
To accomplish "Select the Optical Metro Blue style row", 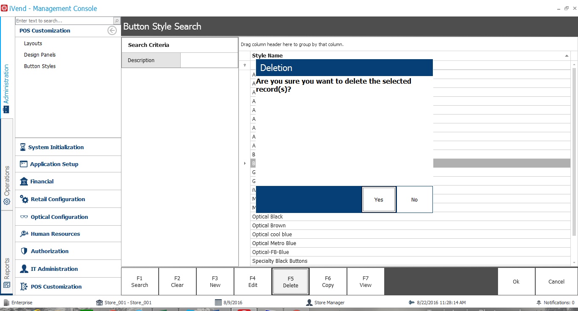I will [274, 243].
